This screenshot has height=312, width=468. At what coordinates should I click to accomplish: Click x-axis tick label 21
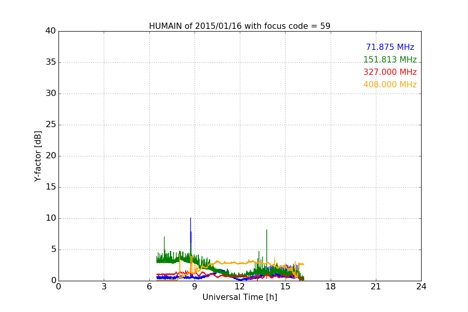click(376, 286)
